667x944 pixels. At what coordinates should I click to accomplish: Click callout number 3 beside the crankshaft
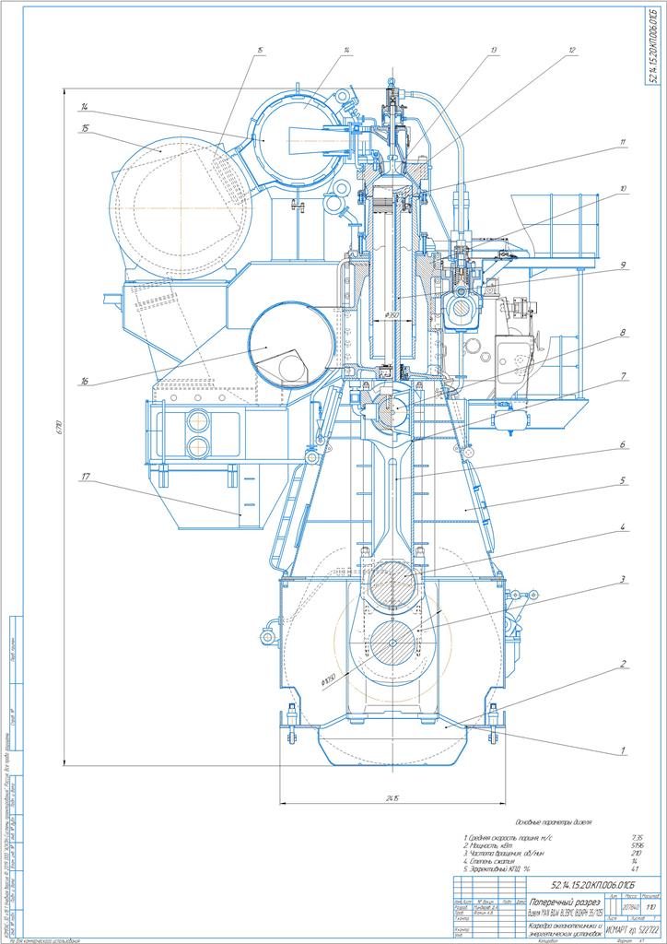[624, 579]
